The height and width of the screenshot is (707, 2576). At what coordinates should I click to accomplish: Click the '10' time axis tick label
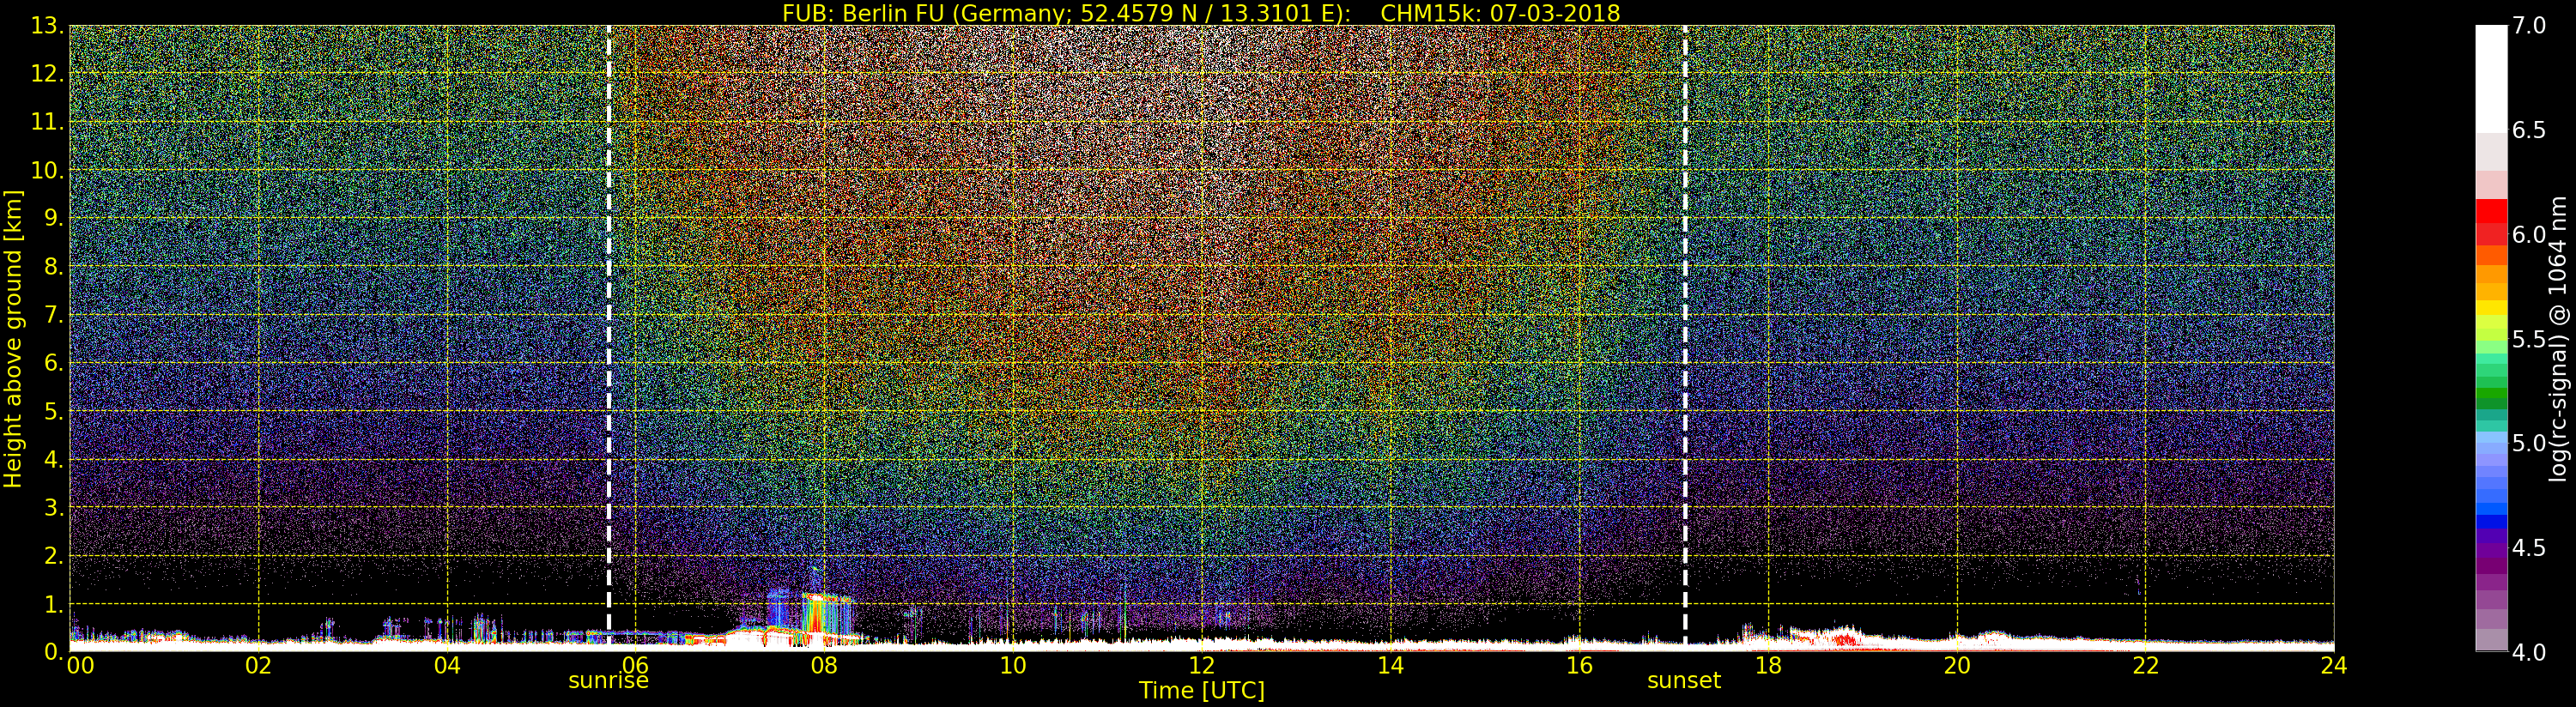click(1013, 665)
